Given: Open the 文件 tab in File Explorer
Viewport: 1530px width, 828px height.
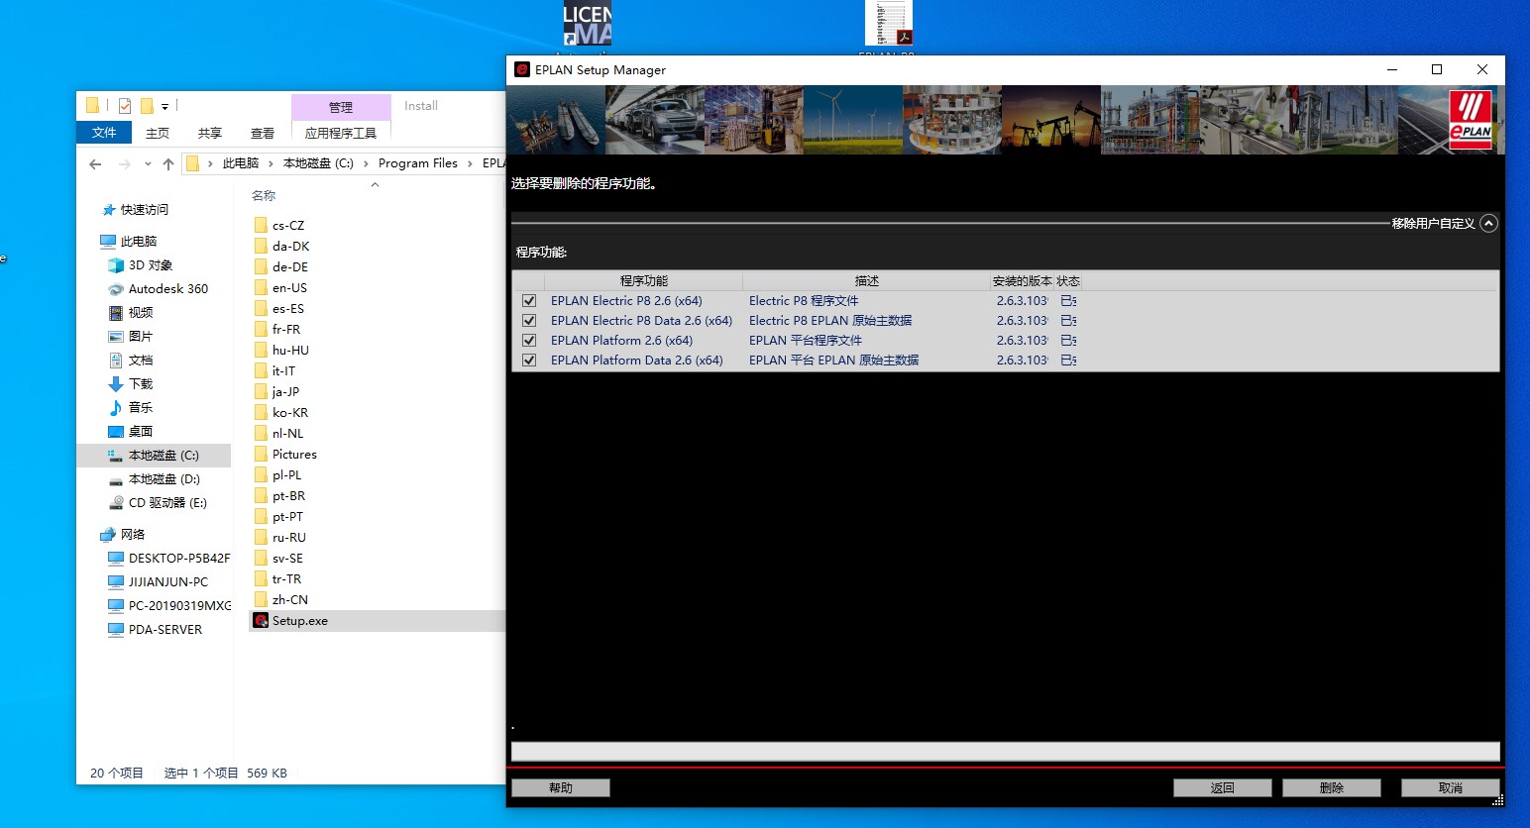Looking at the screenshot, I should [104, 133].
